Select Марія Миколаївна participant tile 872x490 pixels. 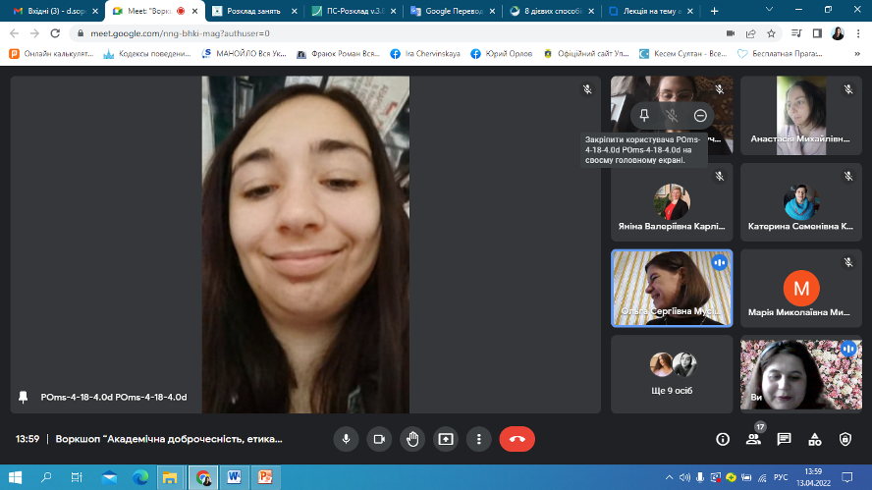(x=801, y=288)
